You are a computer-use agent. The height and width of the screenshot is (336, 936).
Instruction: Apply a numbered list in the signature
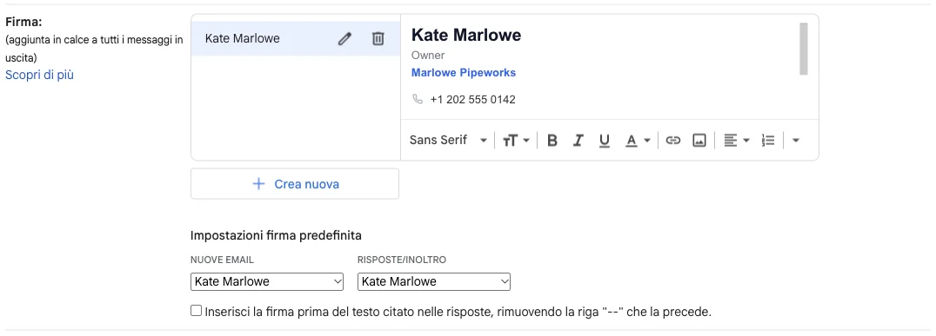coord(767,141)
